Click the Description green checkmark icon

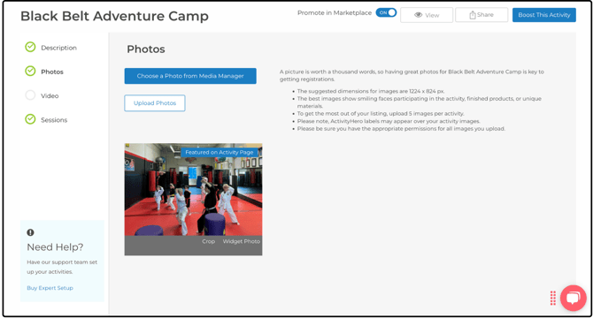pos(30,47)
